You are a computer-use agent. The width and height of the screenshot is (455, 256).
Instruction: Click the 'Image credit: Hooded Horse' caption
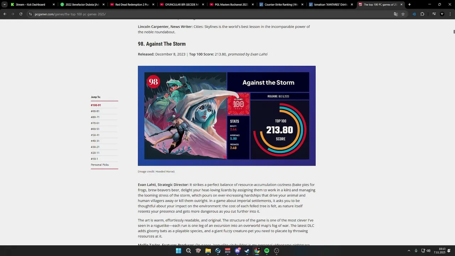156,171
